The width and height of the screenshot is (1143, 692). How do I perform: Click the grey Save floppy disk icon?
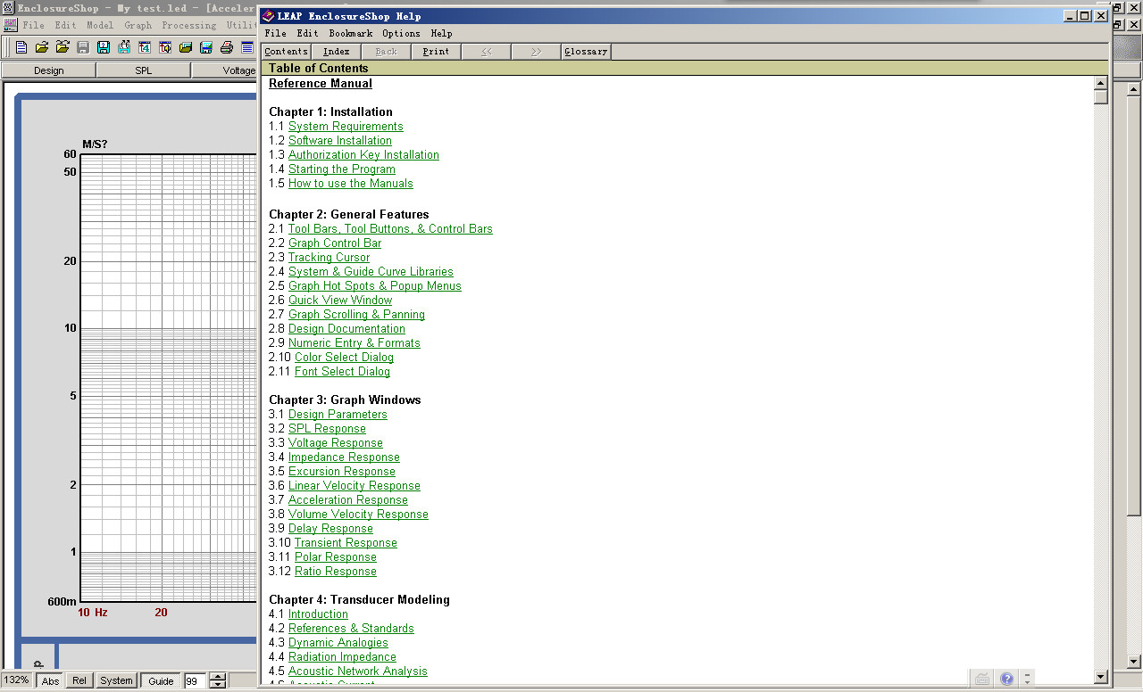[82, 47]
